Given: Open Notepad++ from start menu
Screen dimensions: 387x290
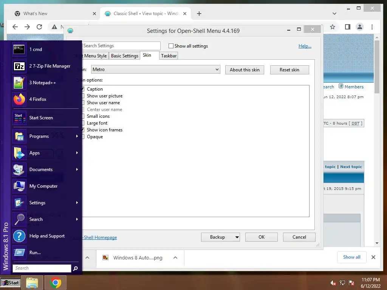Looking at the screenshot, I should pyautogui.click(x=19, y=83).
